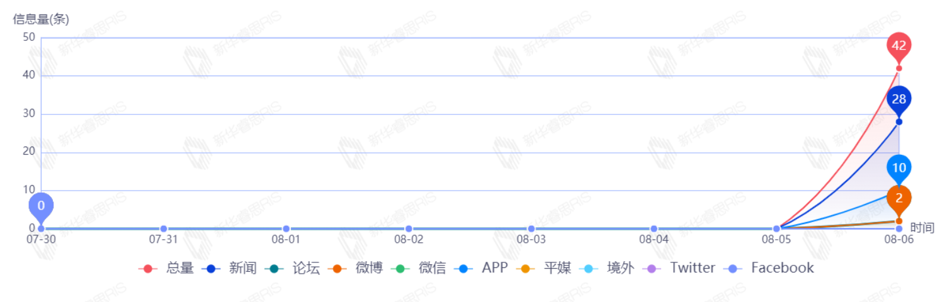Click the dark blue 28 marker pin
The image size is (952, 302).
tap(898, 99)
